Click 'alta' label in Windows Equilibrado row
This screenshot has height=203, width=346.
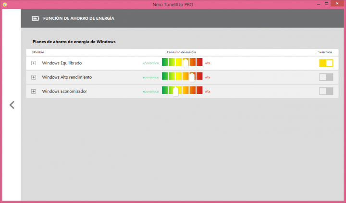[208, 63]
